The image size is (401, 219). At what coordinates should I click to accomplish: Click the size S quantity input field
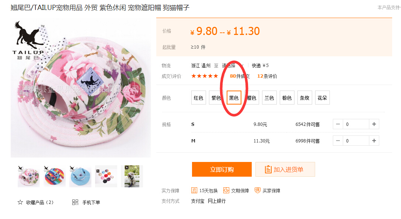(356, 124)
